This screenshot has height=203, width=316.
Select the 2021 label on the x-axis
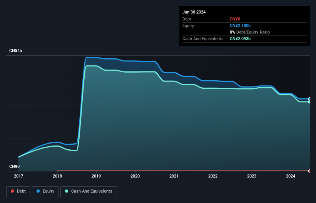(174, 176)
